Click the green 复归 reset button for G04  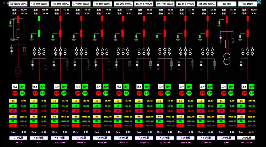209,87
